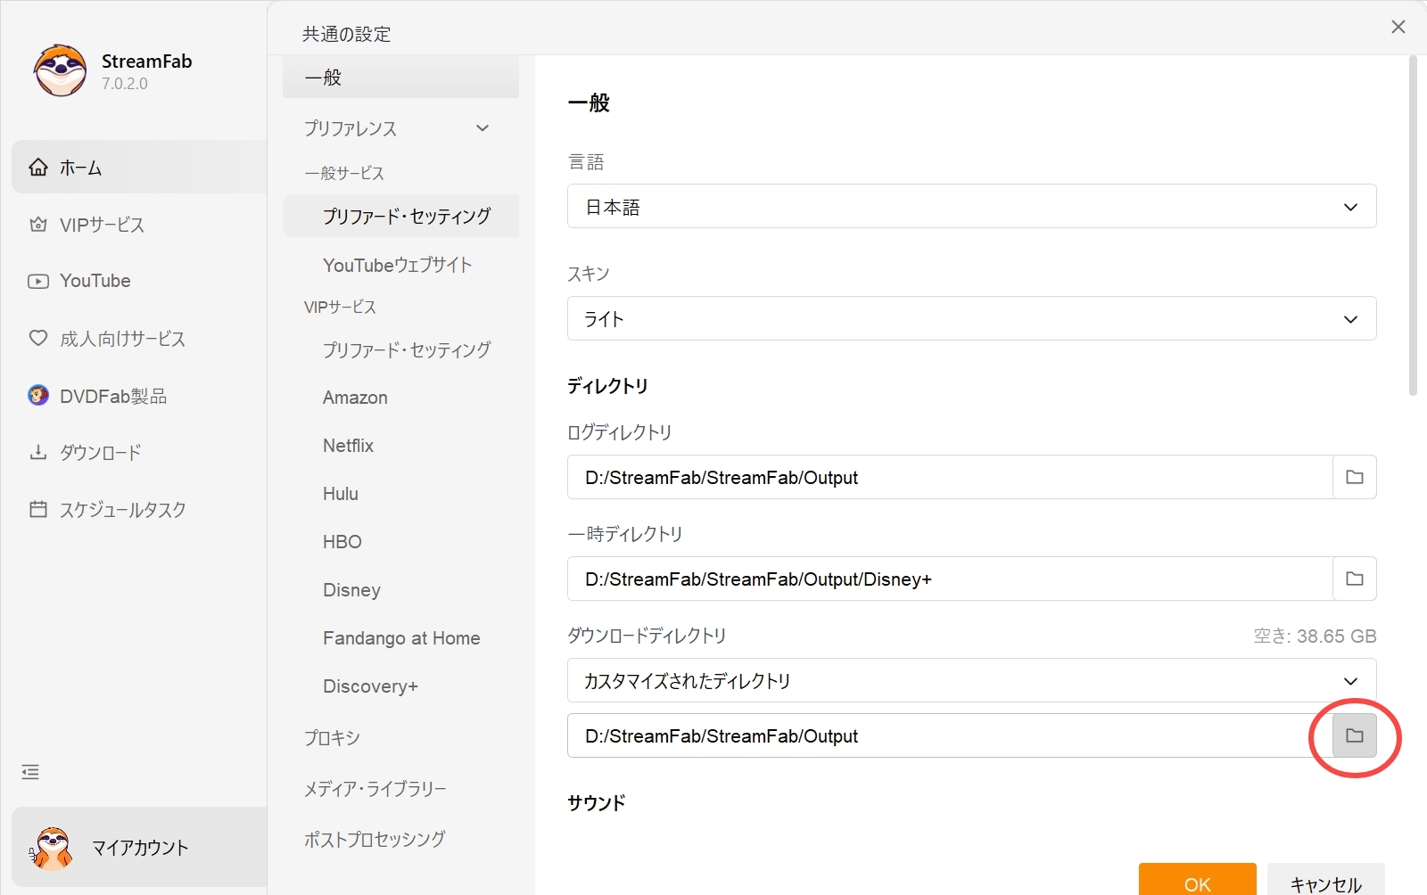This screenshot has height=895, width=1427.
Task: Select プリファード・セッティング under 一般サービス
Action: click(400, 216)
